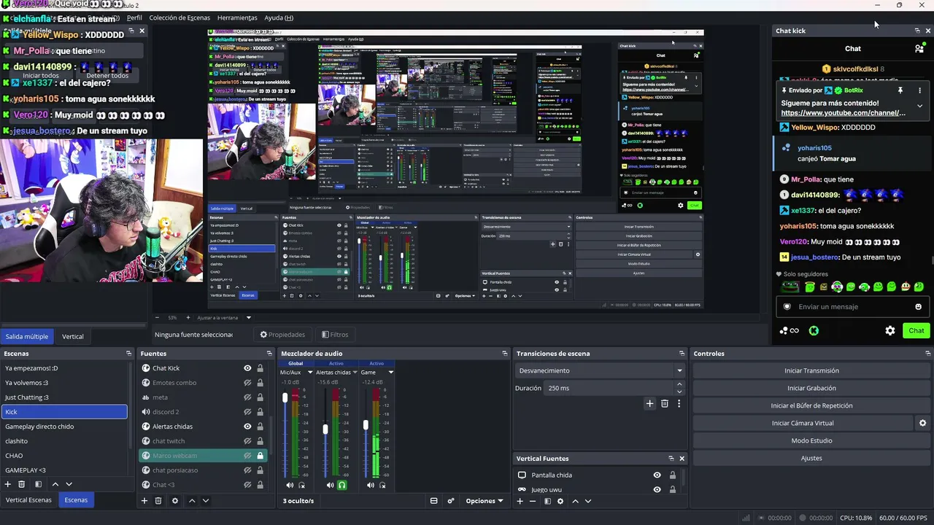Screen dimensions: 934x525
Task: Click the Iniciar Transmisión button
Action: 811,370
